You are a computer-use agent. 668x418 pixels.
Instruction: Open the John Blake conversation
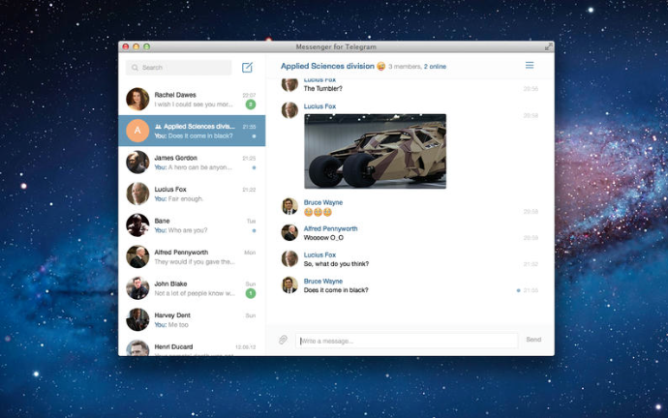(x=192, y=288)
